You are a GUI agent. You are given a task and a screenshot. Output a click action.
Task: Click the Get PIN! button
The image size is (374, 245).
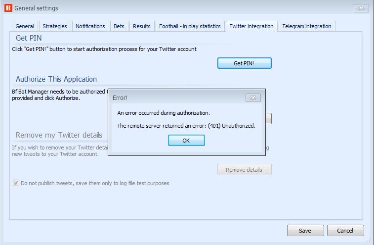click(244, 63)
